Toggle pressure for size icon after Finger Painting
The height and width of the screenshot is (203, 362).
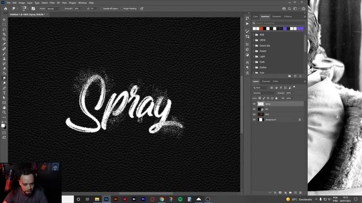[x=142, y=8]
